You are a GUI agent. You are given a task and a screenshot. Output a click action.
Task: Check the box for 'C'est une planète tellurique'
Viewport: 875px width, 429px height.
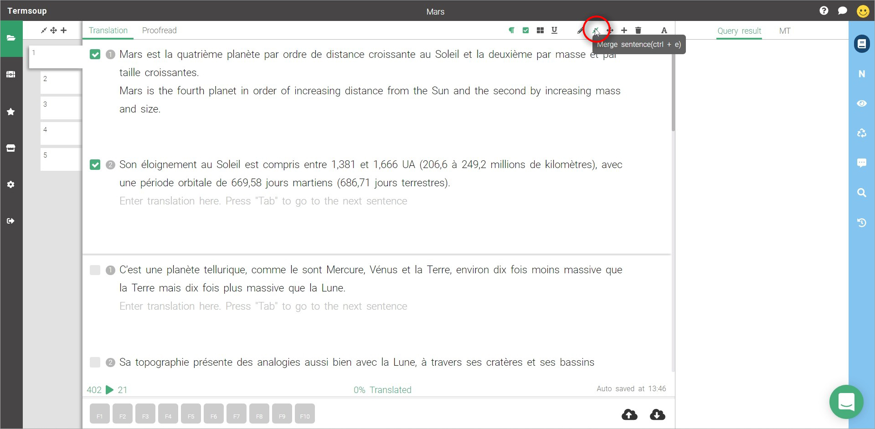pyautogui.click(x=95, y=270)
